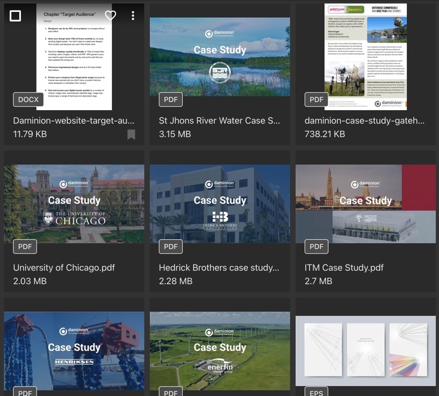Click the DOCX format badge
This screenshot has width=439, height=396.
pyautogui.click(x=28, y=99)
